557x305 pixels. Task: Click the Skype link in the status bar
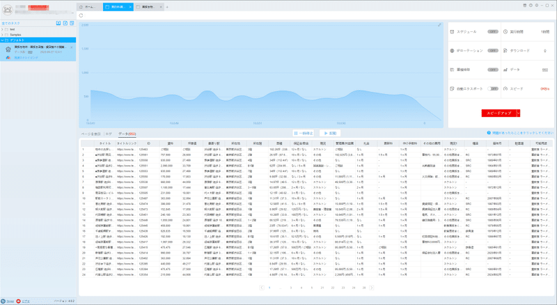point(10,301)
